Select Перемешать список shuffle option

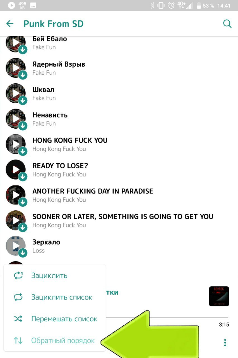[55, 319]
